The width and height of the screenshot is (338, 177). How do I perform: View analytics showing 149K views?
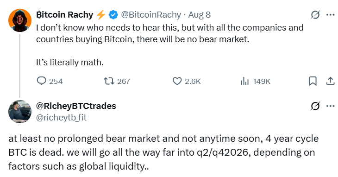256,81
